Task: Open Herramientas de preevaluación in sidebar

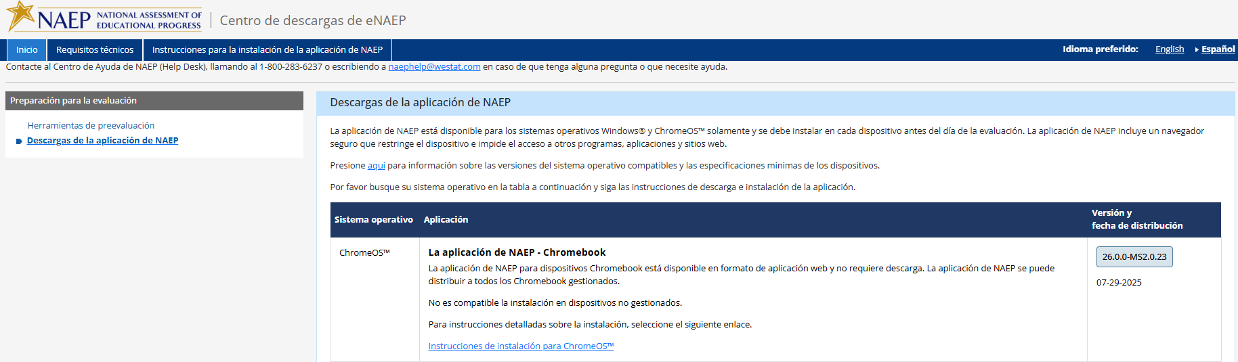Action: (x=91, y=126)
